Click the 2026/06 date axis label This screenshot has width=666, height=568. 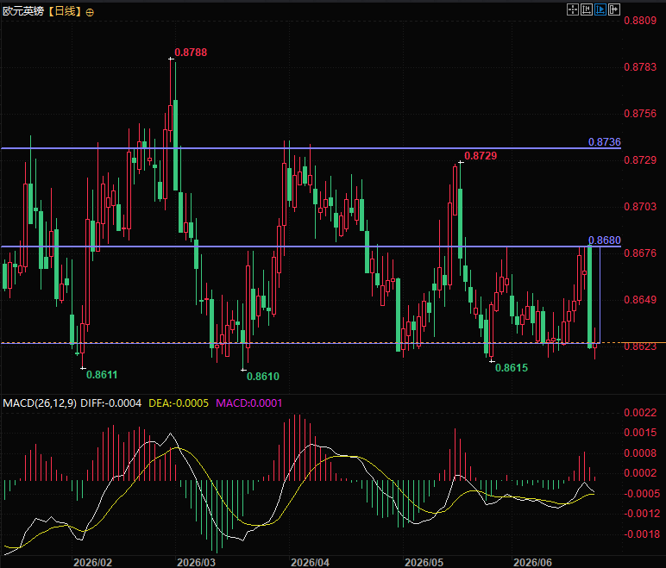pyautogui.click(x=532, y=563)
